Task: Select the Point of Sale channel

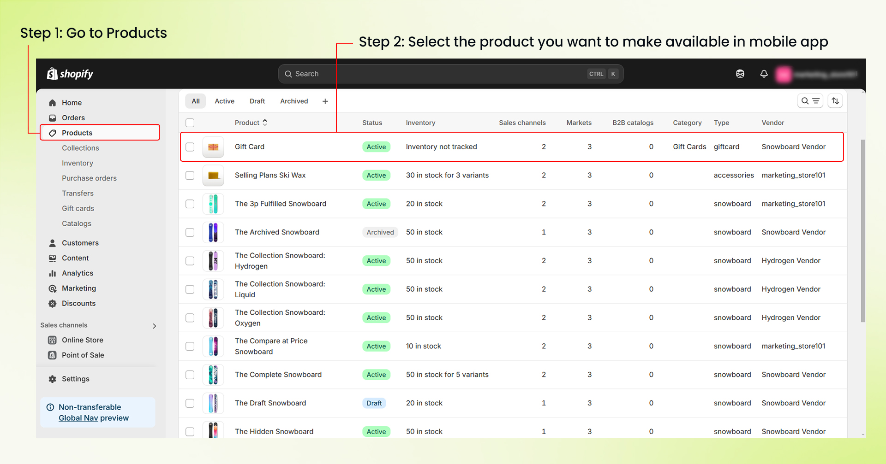Action: point(83,355)
